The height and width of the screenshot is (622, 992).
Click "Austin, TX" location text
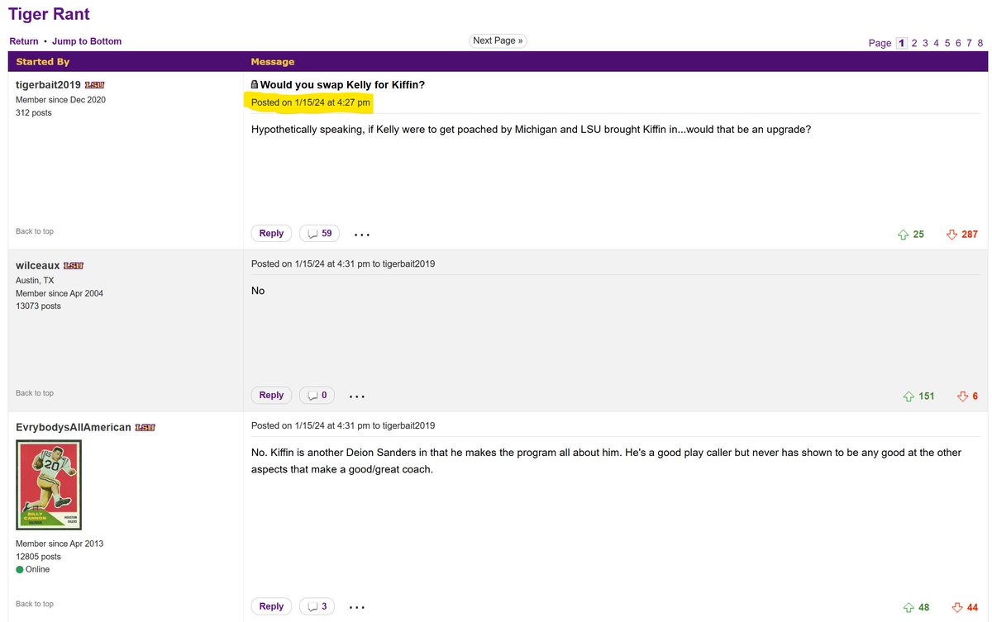pos(36,280)
